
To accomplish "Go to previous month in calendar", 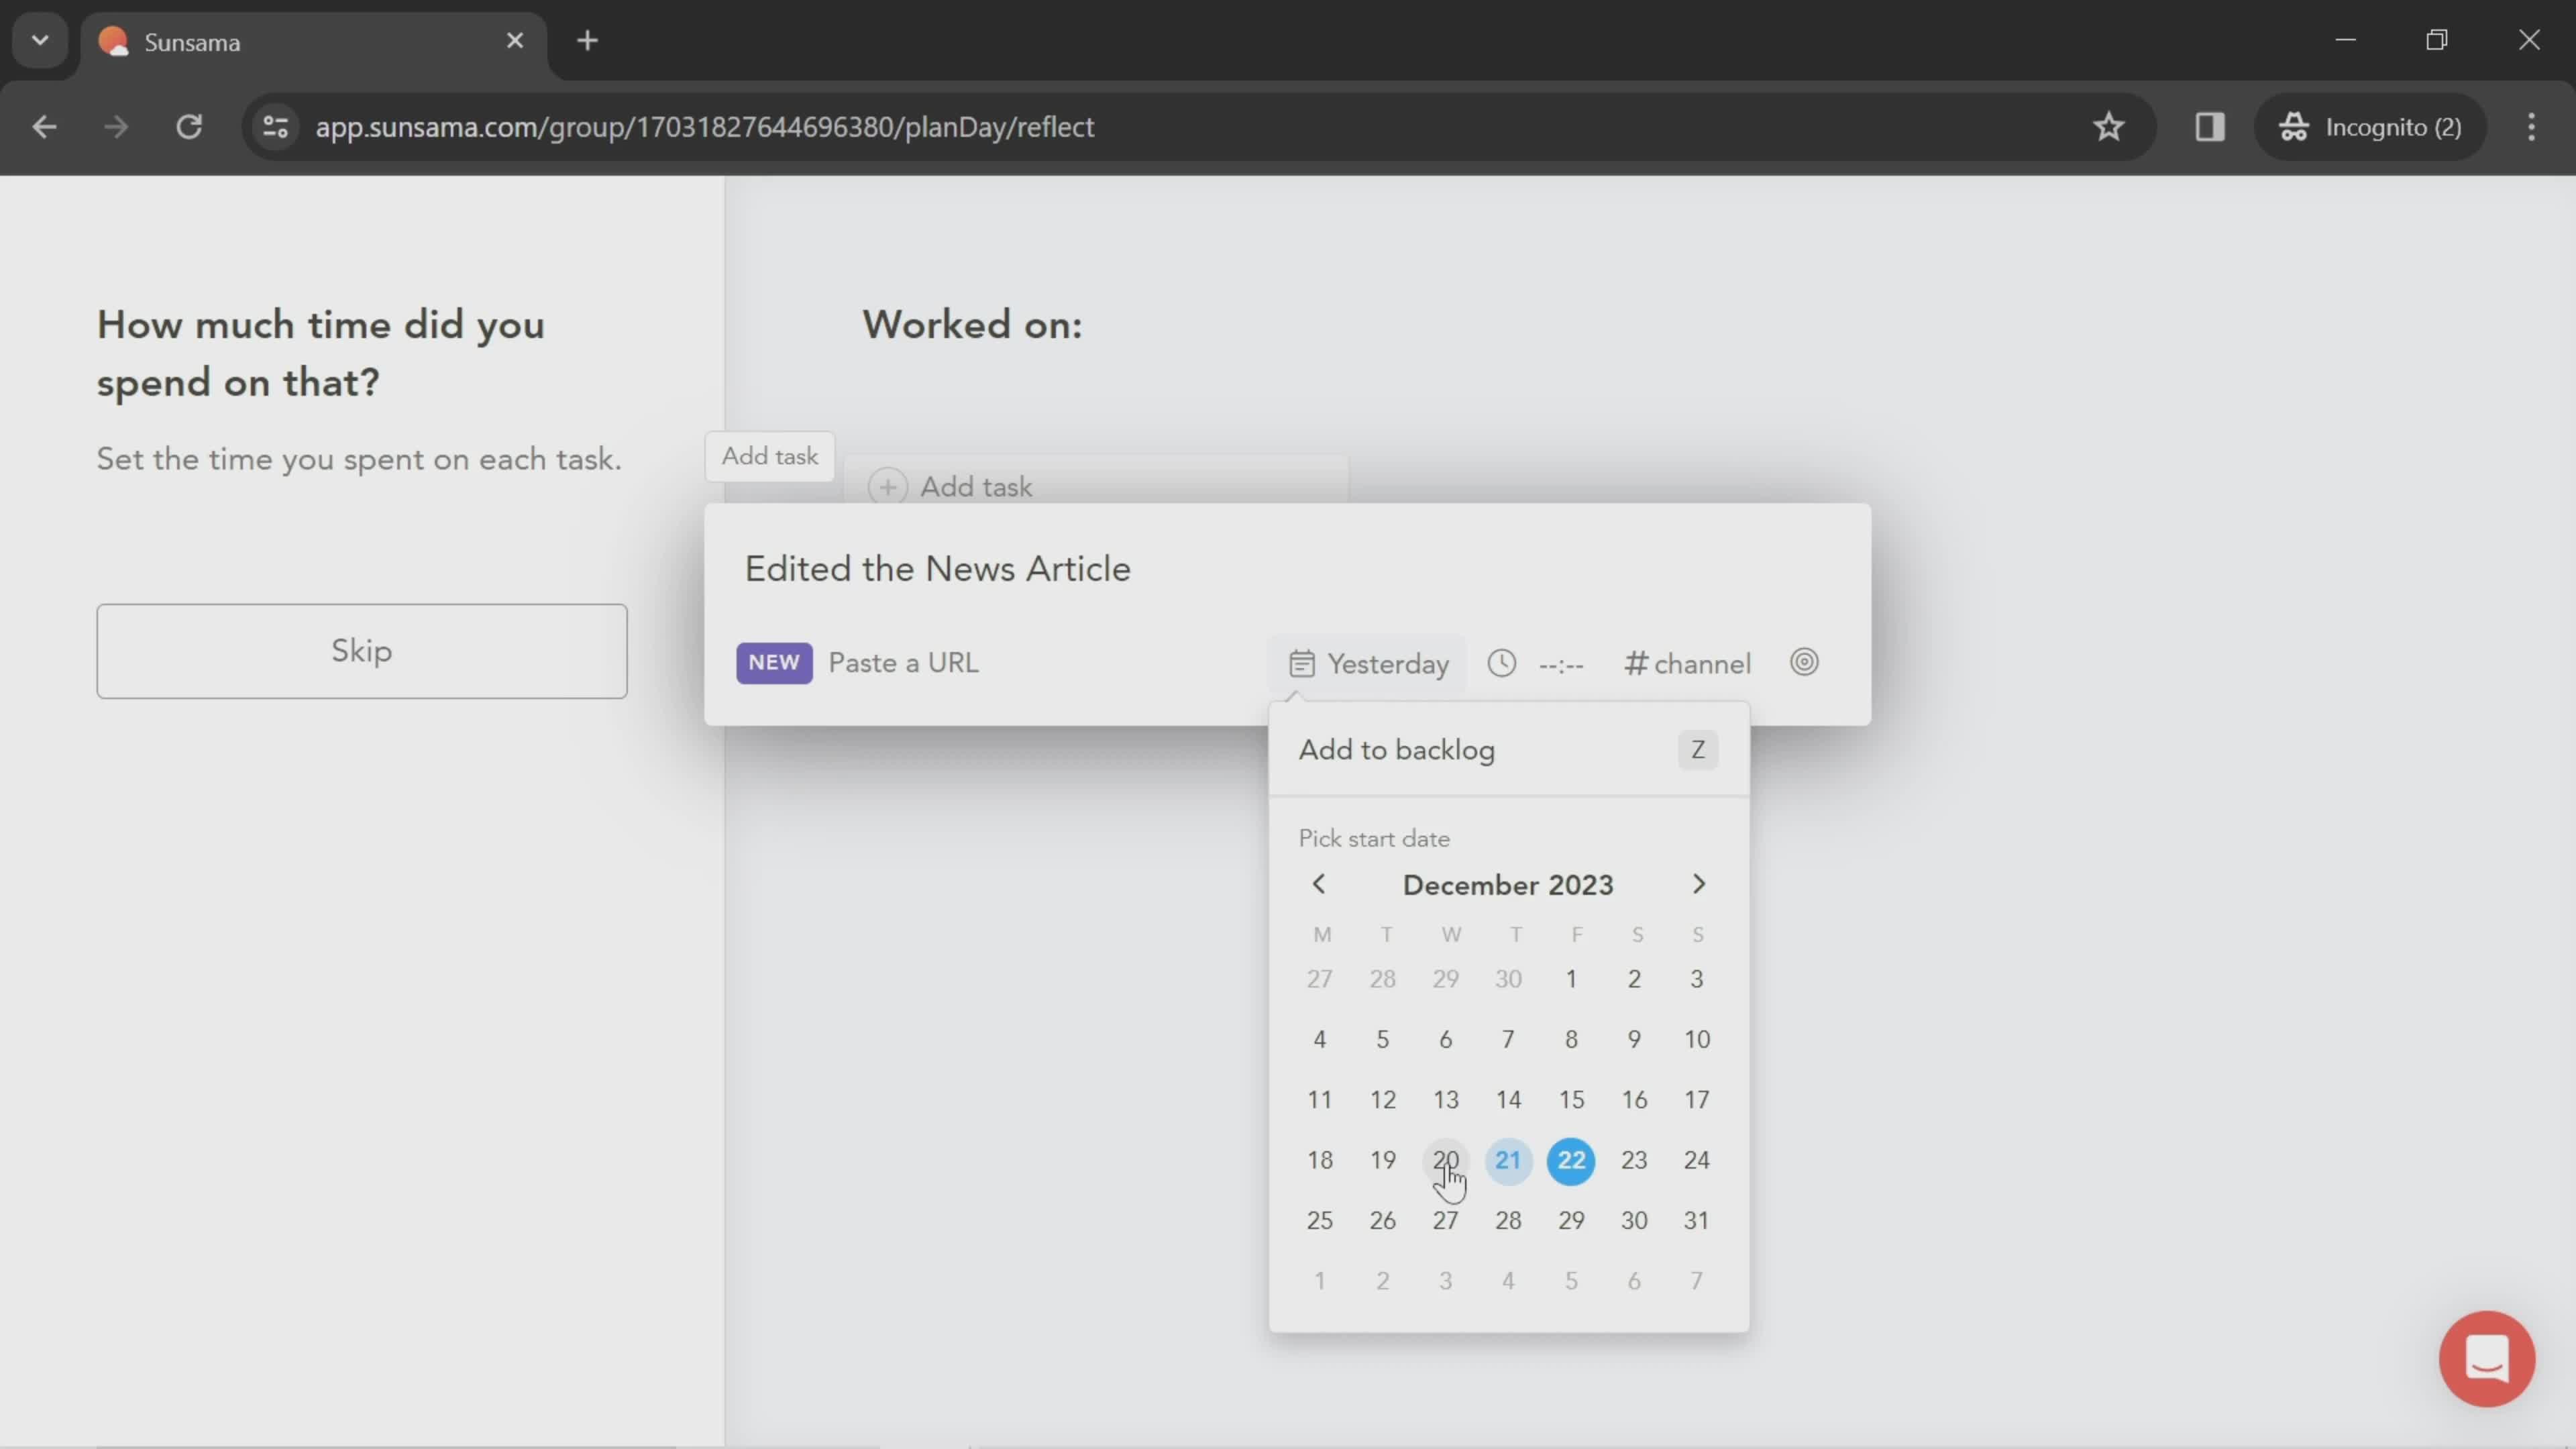I will [x=1319, y=884].
